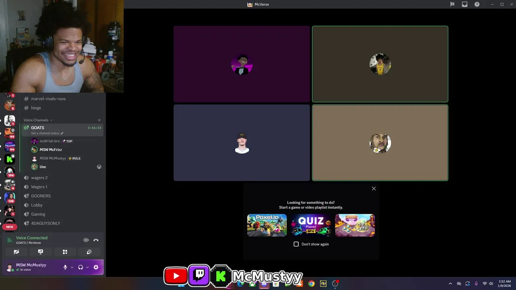Collapse the Voice Channels category
Image resolution: width=516 pixels, height=290 pixels.
[x=38, y=120]
